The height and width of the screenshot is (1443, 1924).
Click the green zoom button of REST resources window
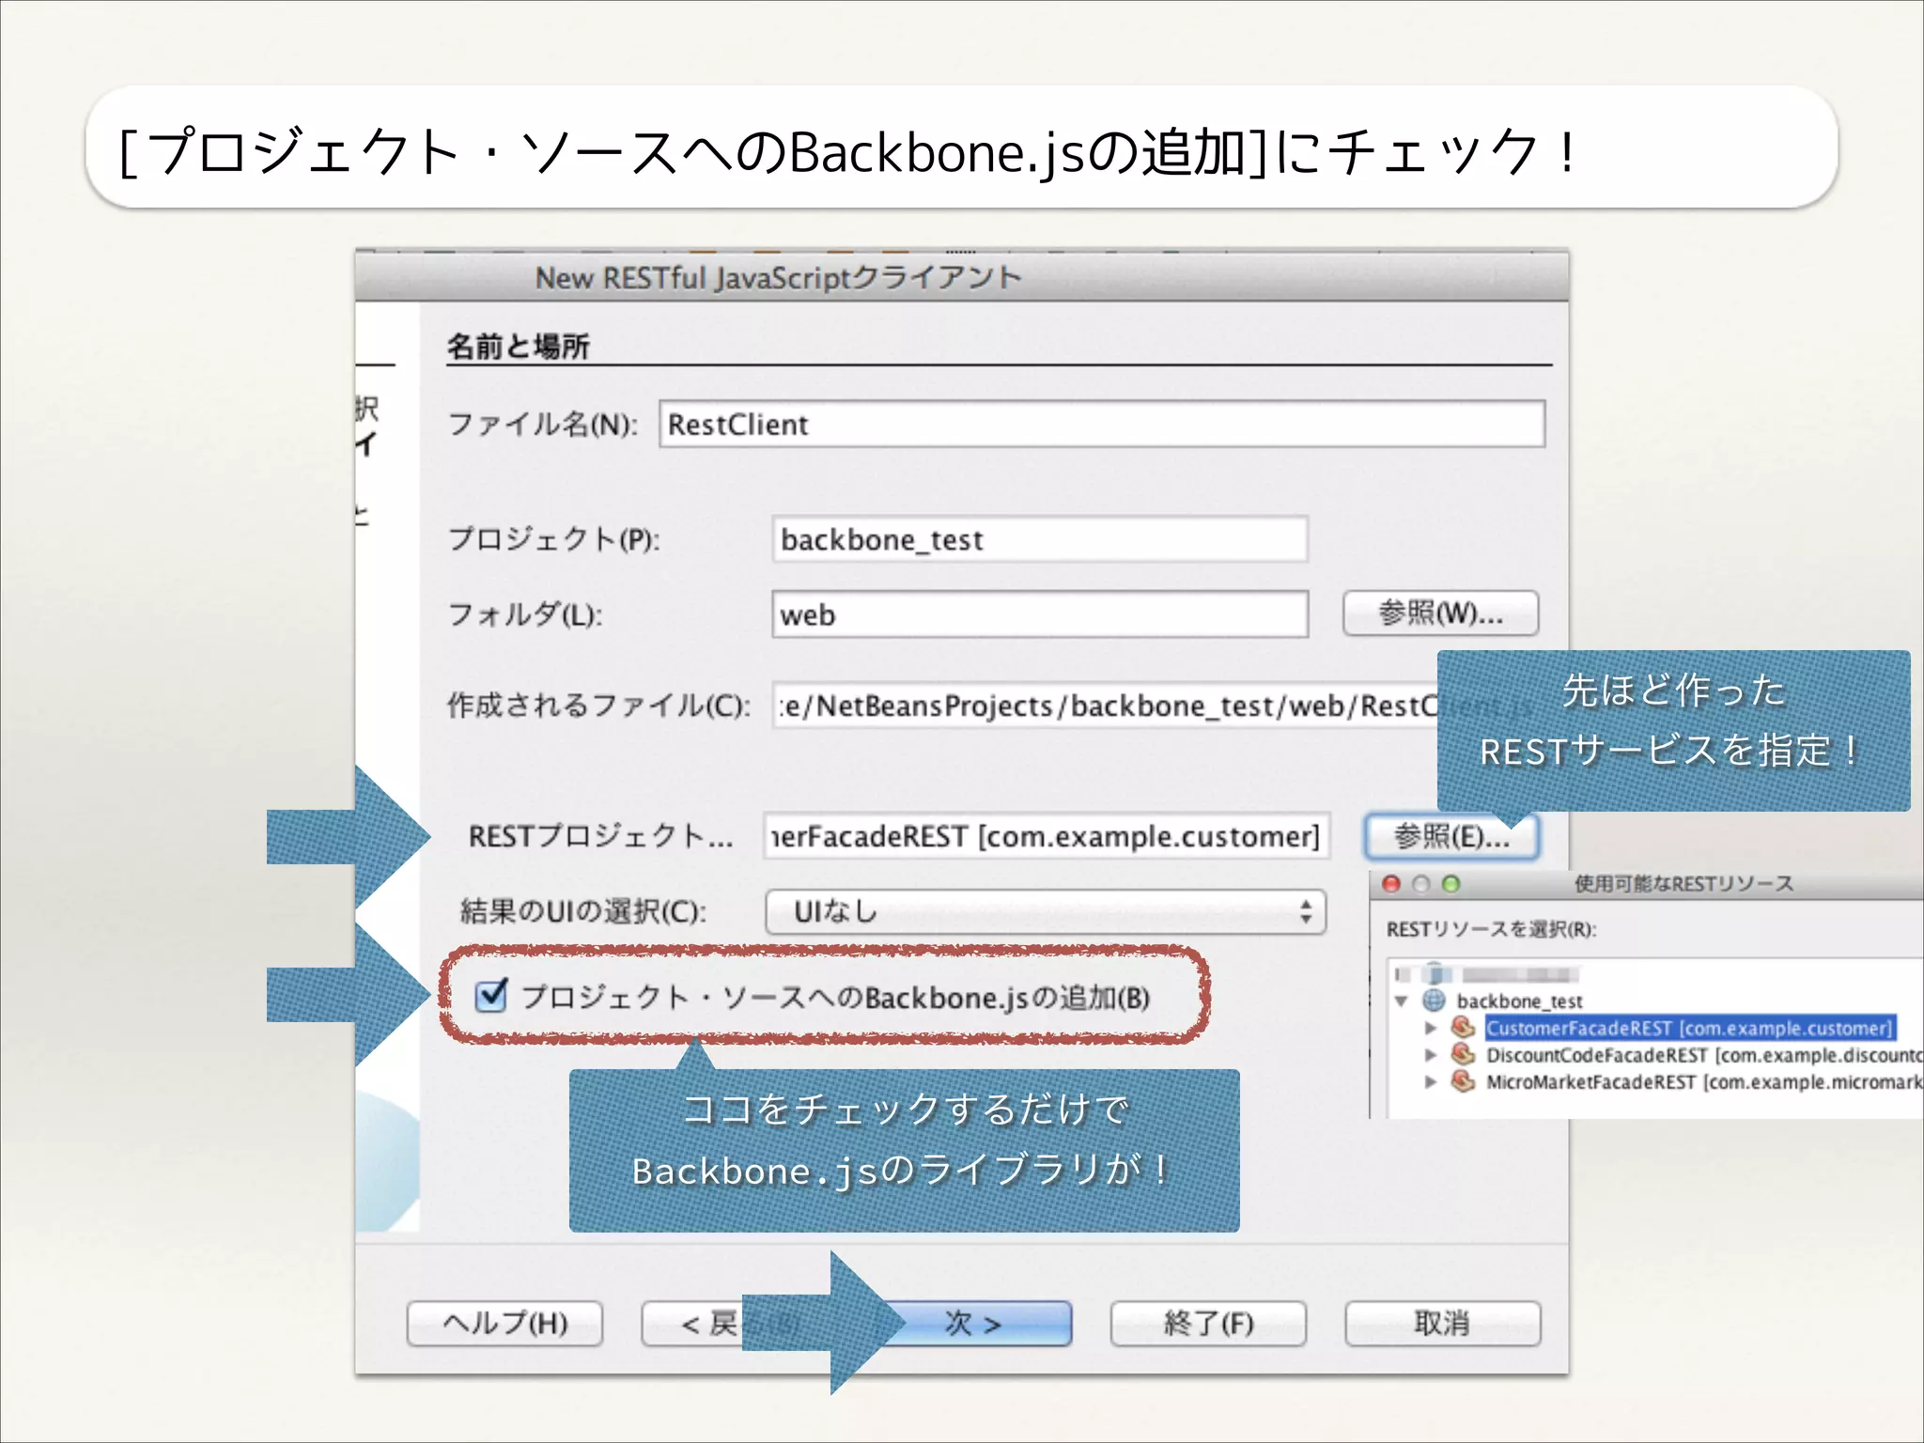click(1451, 884)
